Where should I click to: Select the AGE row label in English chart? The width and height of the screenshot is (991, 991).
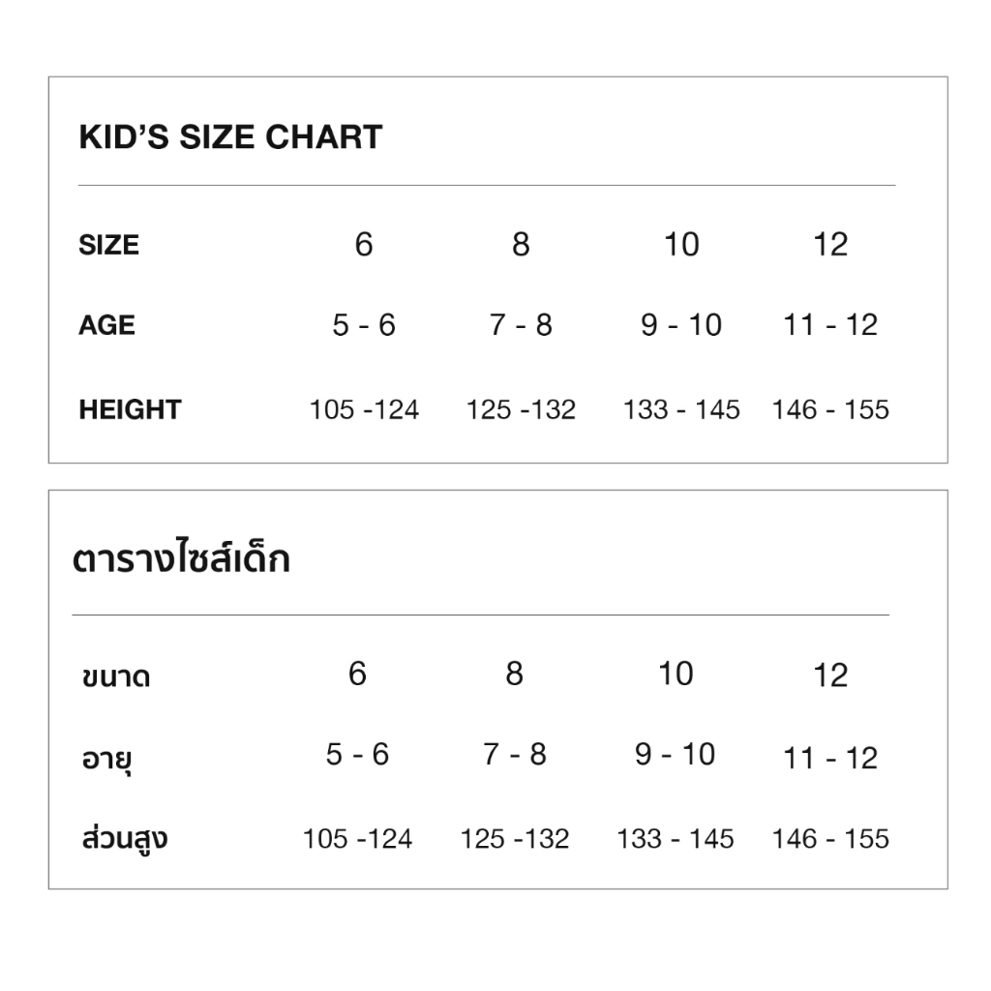[106, 325]
